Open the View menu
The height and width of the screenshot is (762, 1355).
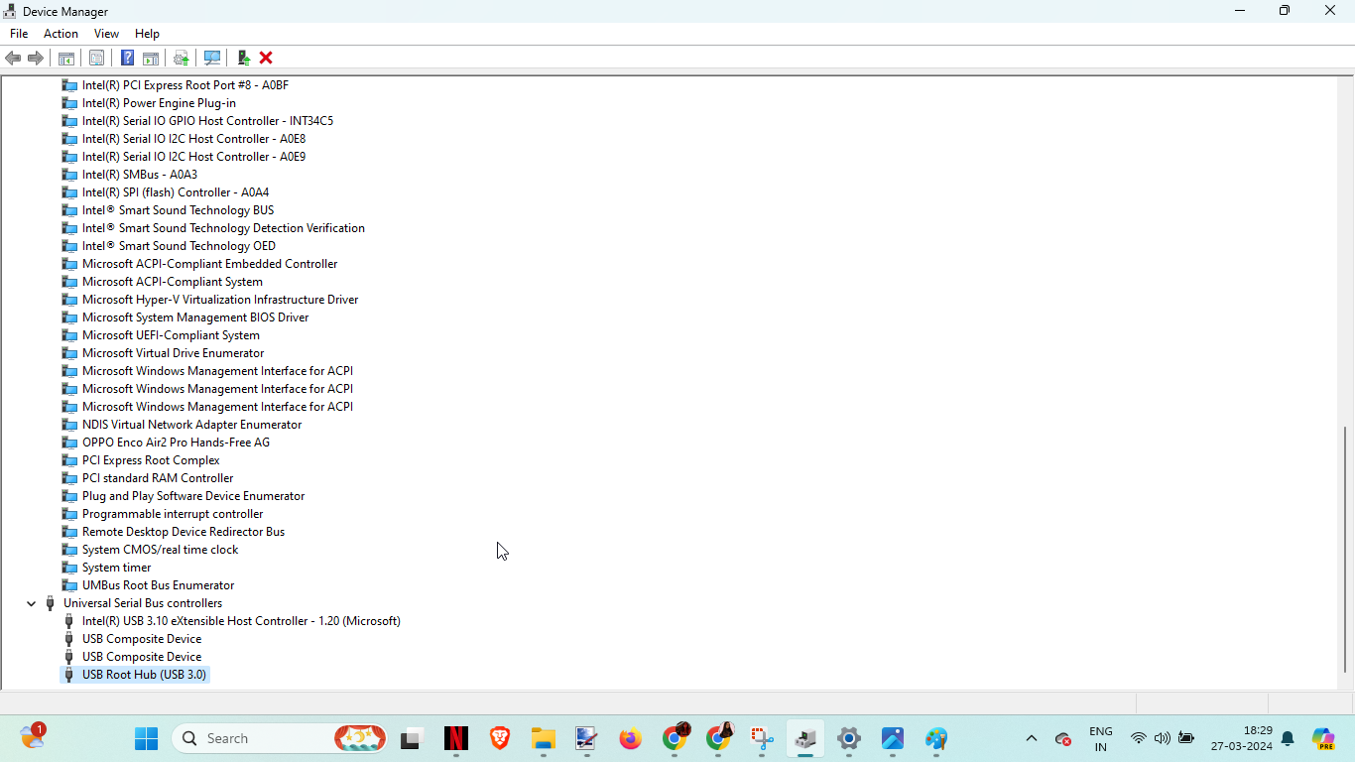[106, 34]
